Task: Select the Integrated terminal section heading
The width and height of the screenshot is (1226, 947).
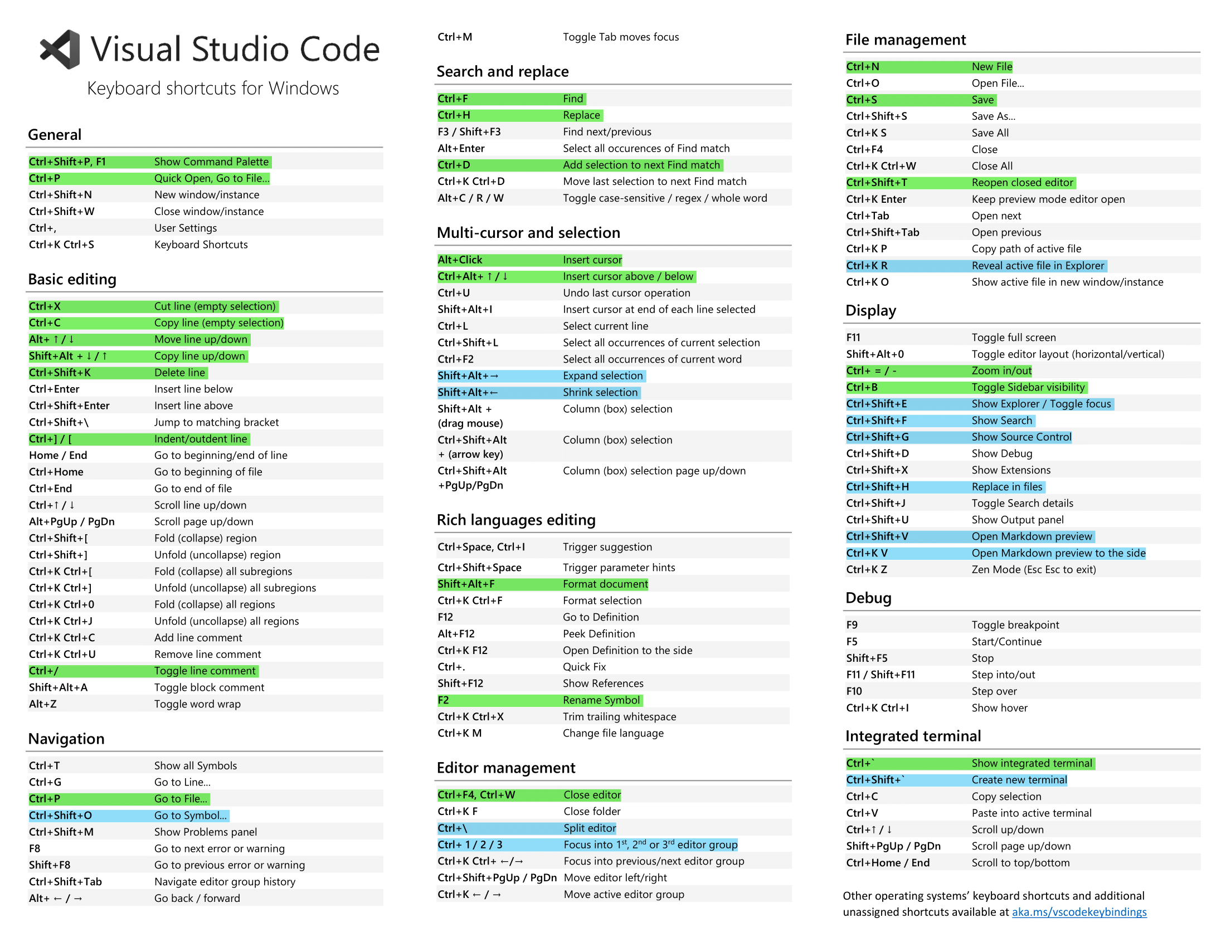Action: (913, 736)
